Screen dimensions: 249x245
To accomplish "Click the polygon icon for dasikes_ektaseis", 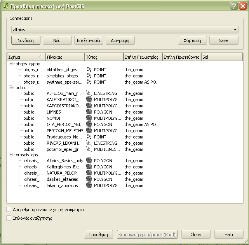I will click(89, 179).
